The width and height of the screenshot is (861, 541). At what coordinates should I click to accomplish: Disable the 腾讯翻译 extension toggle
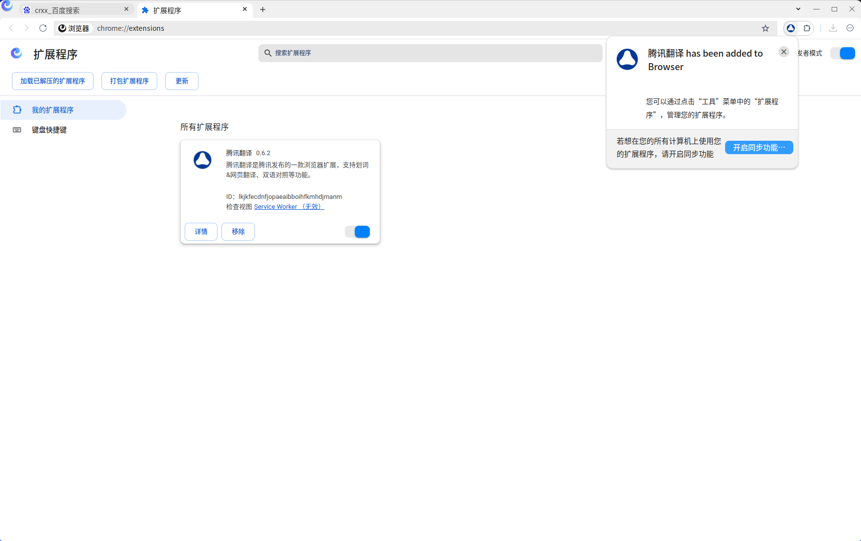coord(357,232)
